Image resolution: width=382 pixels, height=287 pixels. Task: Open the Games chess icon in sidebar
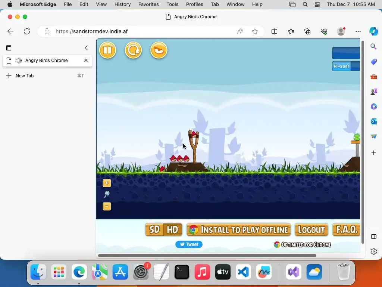click(373, 92)
